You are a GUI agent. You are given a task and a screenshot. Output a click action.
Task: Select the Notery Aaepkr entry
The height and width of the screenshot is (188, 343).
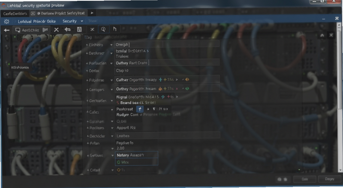coord(136,155)
